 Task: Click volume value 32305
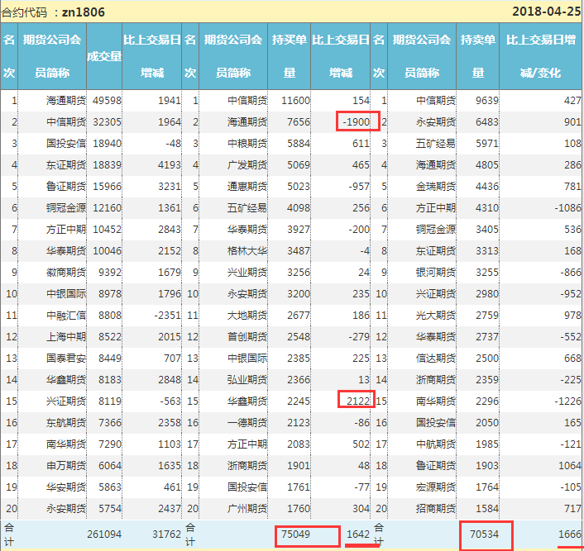tap(107, 122)
